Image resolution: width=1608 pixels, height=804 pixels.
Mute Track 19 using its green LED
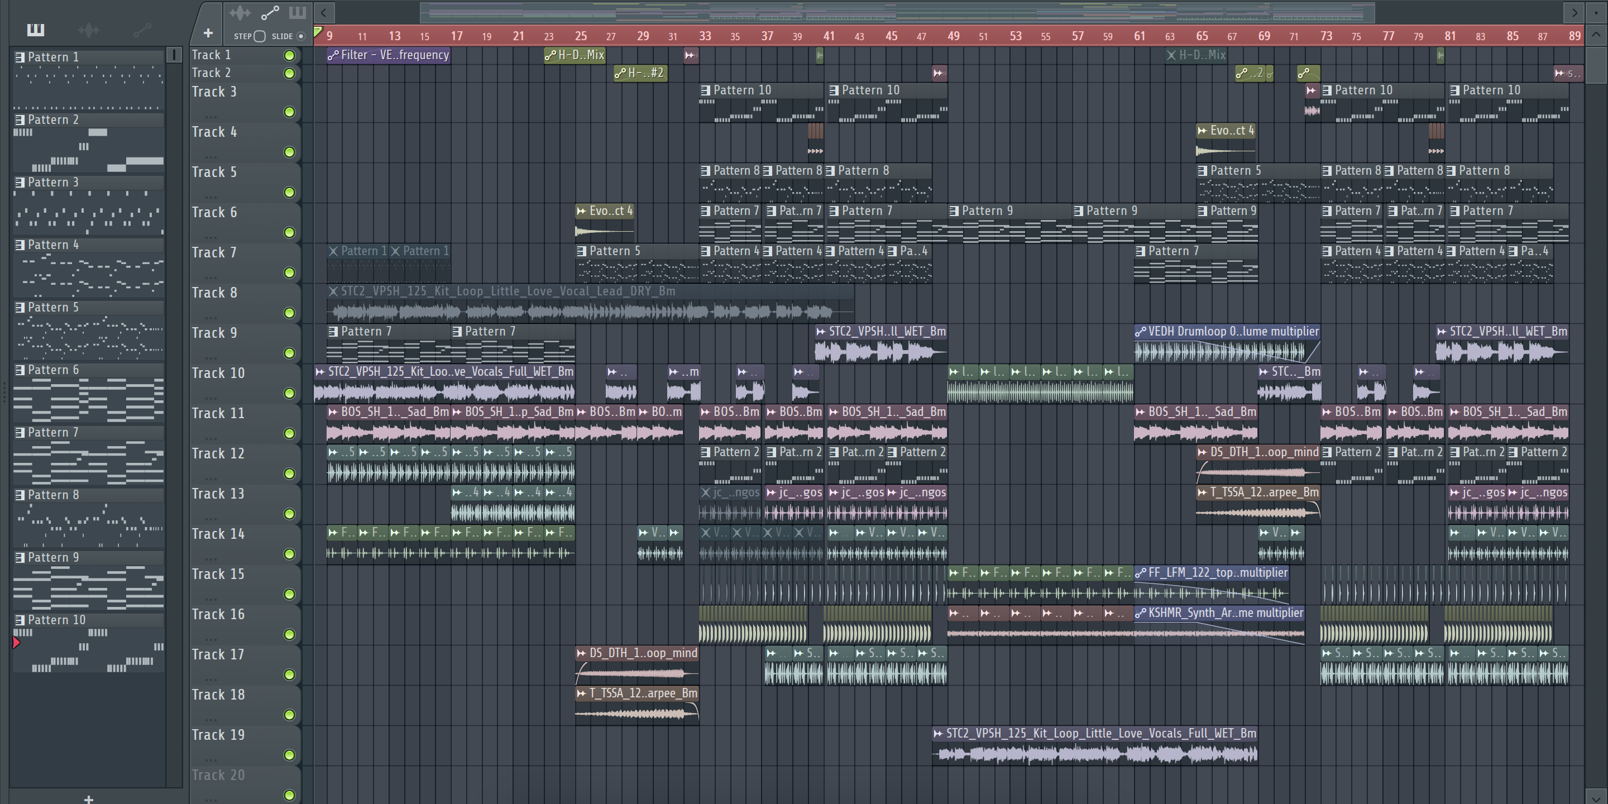pos(289,755)
